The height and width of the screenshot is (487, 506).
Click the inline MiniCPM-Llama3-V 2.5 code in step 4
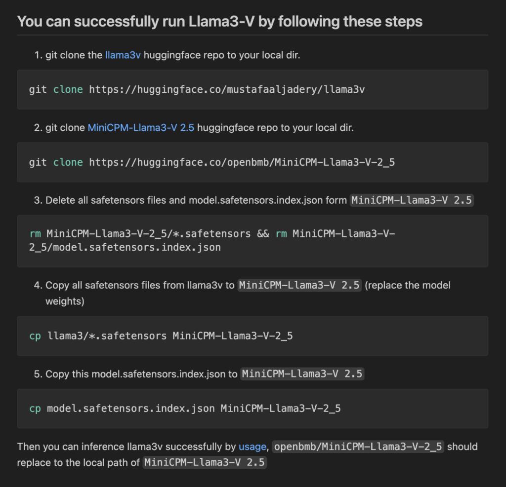[299, 285]
